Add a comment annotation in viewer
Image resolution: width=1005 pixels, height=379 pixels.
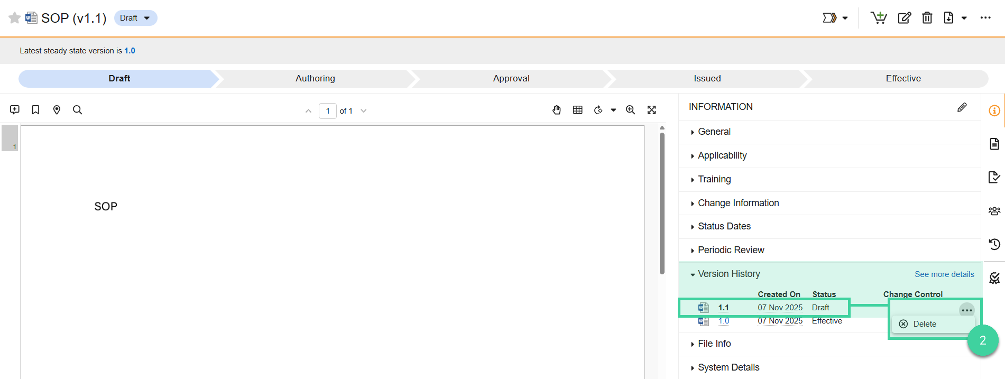coord(15,110)
